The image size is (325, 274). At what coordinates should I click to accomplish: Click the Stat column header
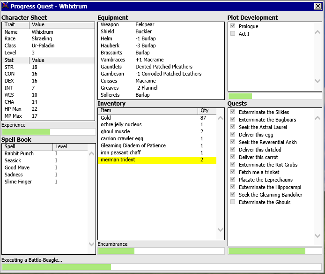click(15, 61)
